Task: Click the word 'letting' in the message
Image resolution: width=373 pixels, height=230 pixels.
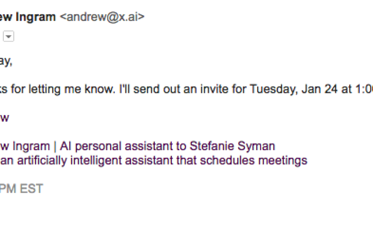Action: pyautogui.click(x=44, y=89)
